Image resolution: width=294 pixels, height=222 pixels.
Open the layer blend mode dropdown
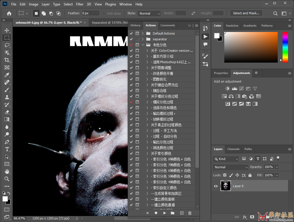pyautogui.click(x=231, y=167)
